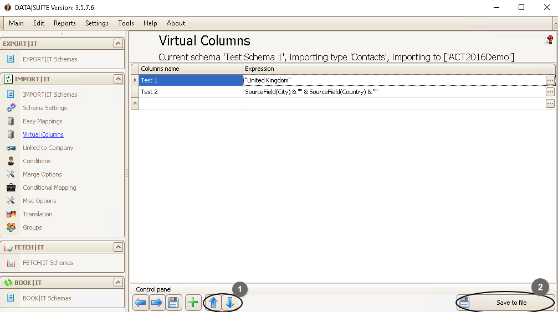Click the Translation flag icon

click(x=11, y=214)
